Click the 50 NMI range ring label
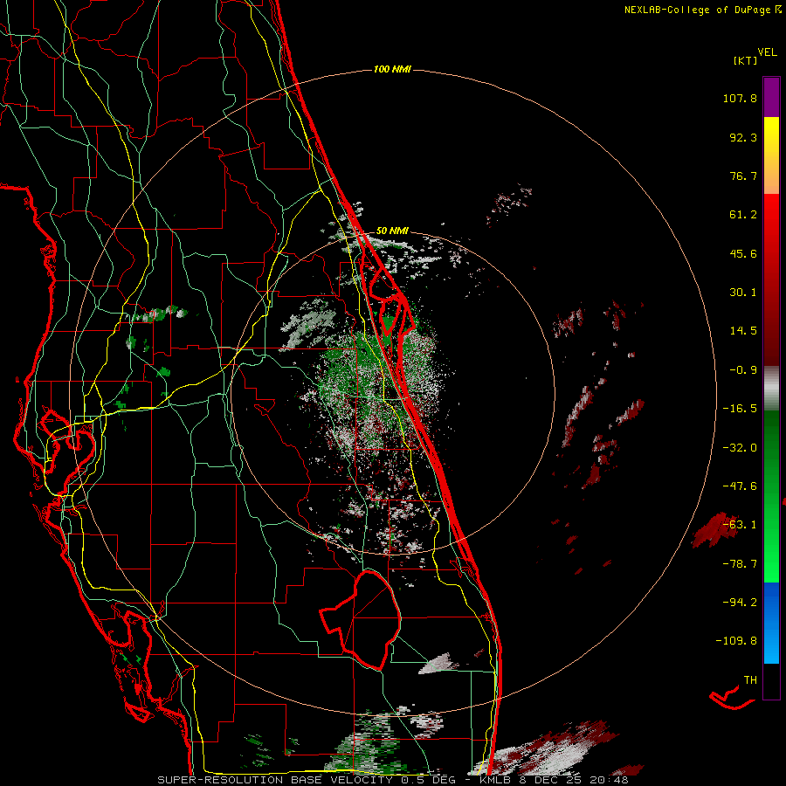 click(x=392, y=231)
